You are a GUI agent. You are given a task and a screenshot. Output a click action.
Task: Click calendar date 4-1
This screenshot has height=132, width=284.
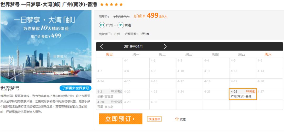136,63
